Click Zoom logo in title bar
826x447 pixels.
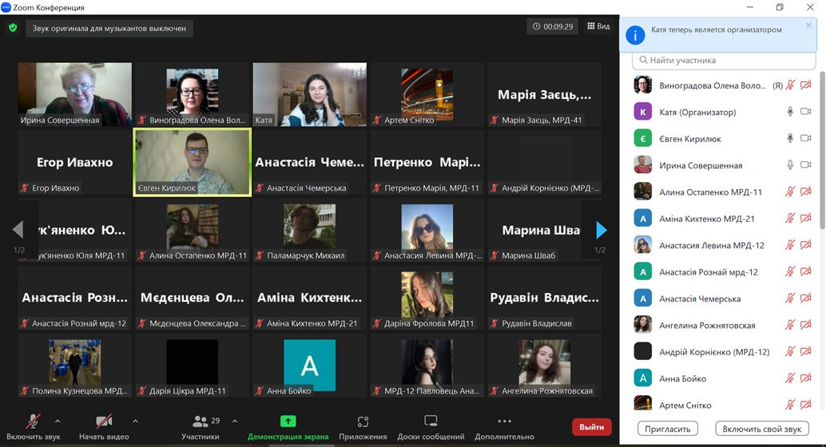[x=6, y=7]
